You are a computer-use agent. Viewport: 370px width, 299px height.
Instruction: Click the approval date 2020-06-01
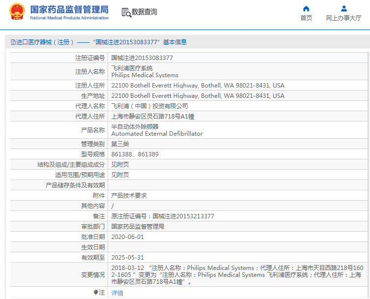click(x=127, y=237)
